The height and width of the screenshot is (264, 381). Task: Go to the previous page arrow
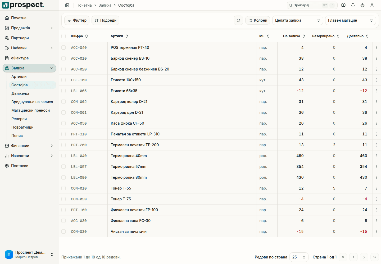[353, 257]
